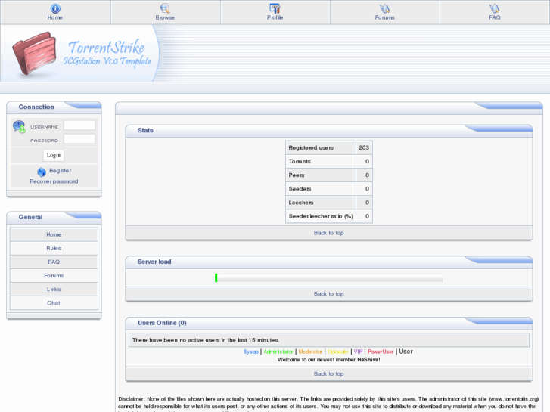Image resolution: width=550 pixels, height=412 pixels.
Task: Select Chat in General sidebar menu
Action: [x=54, y=303]
